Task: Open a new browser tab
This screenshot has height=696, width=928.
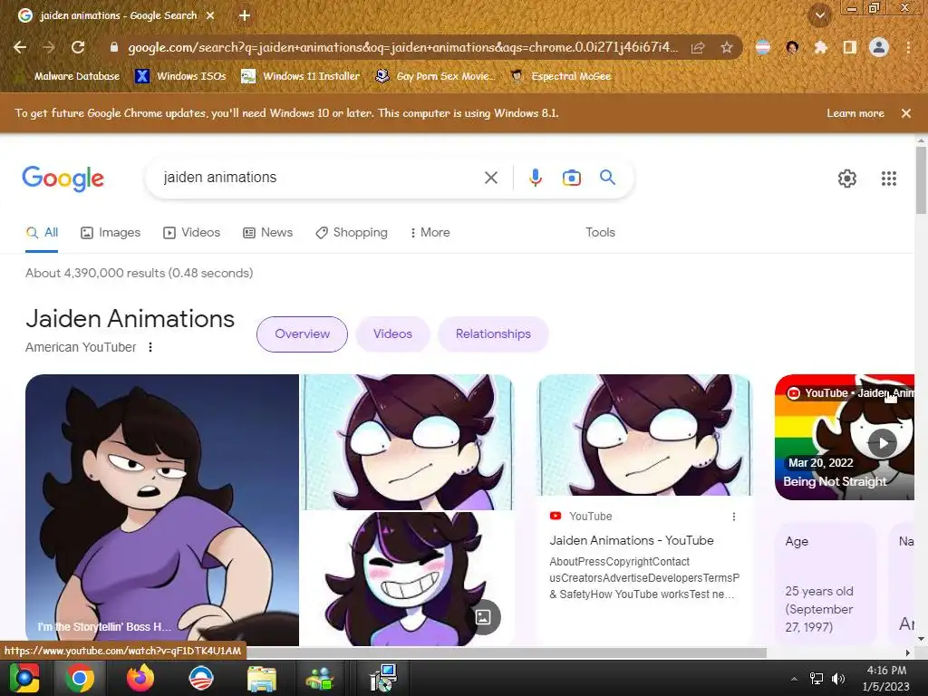Action: point(245,15)
